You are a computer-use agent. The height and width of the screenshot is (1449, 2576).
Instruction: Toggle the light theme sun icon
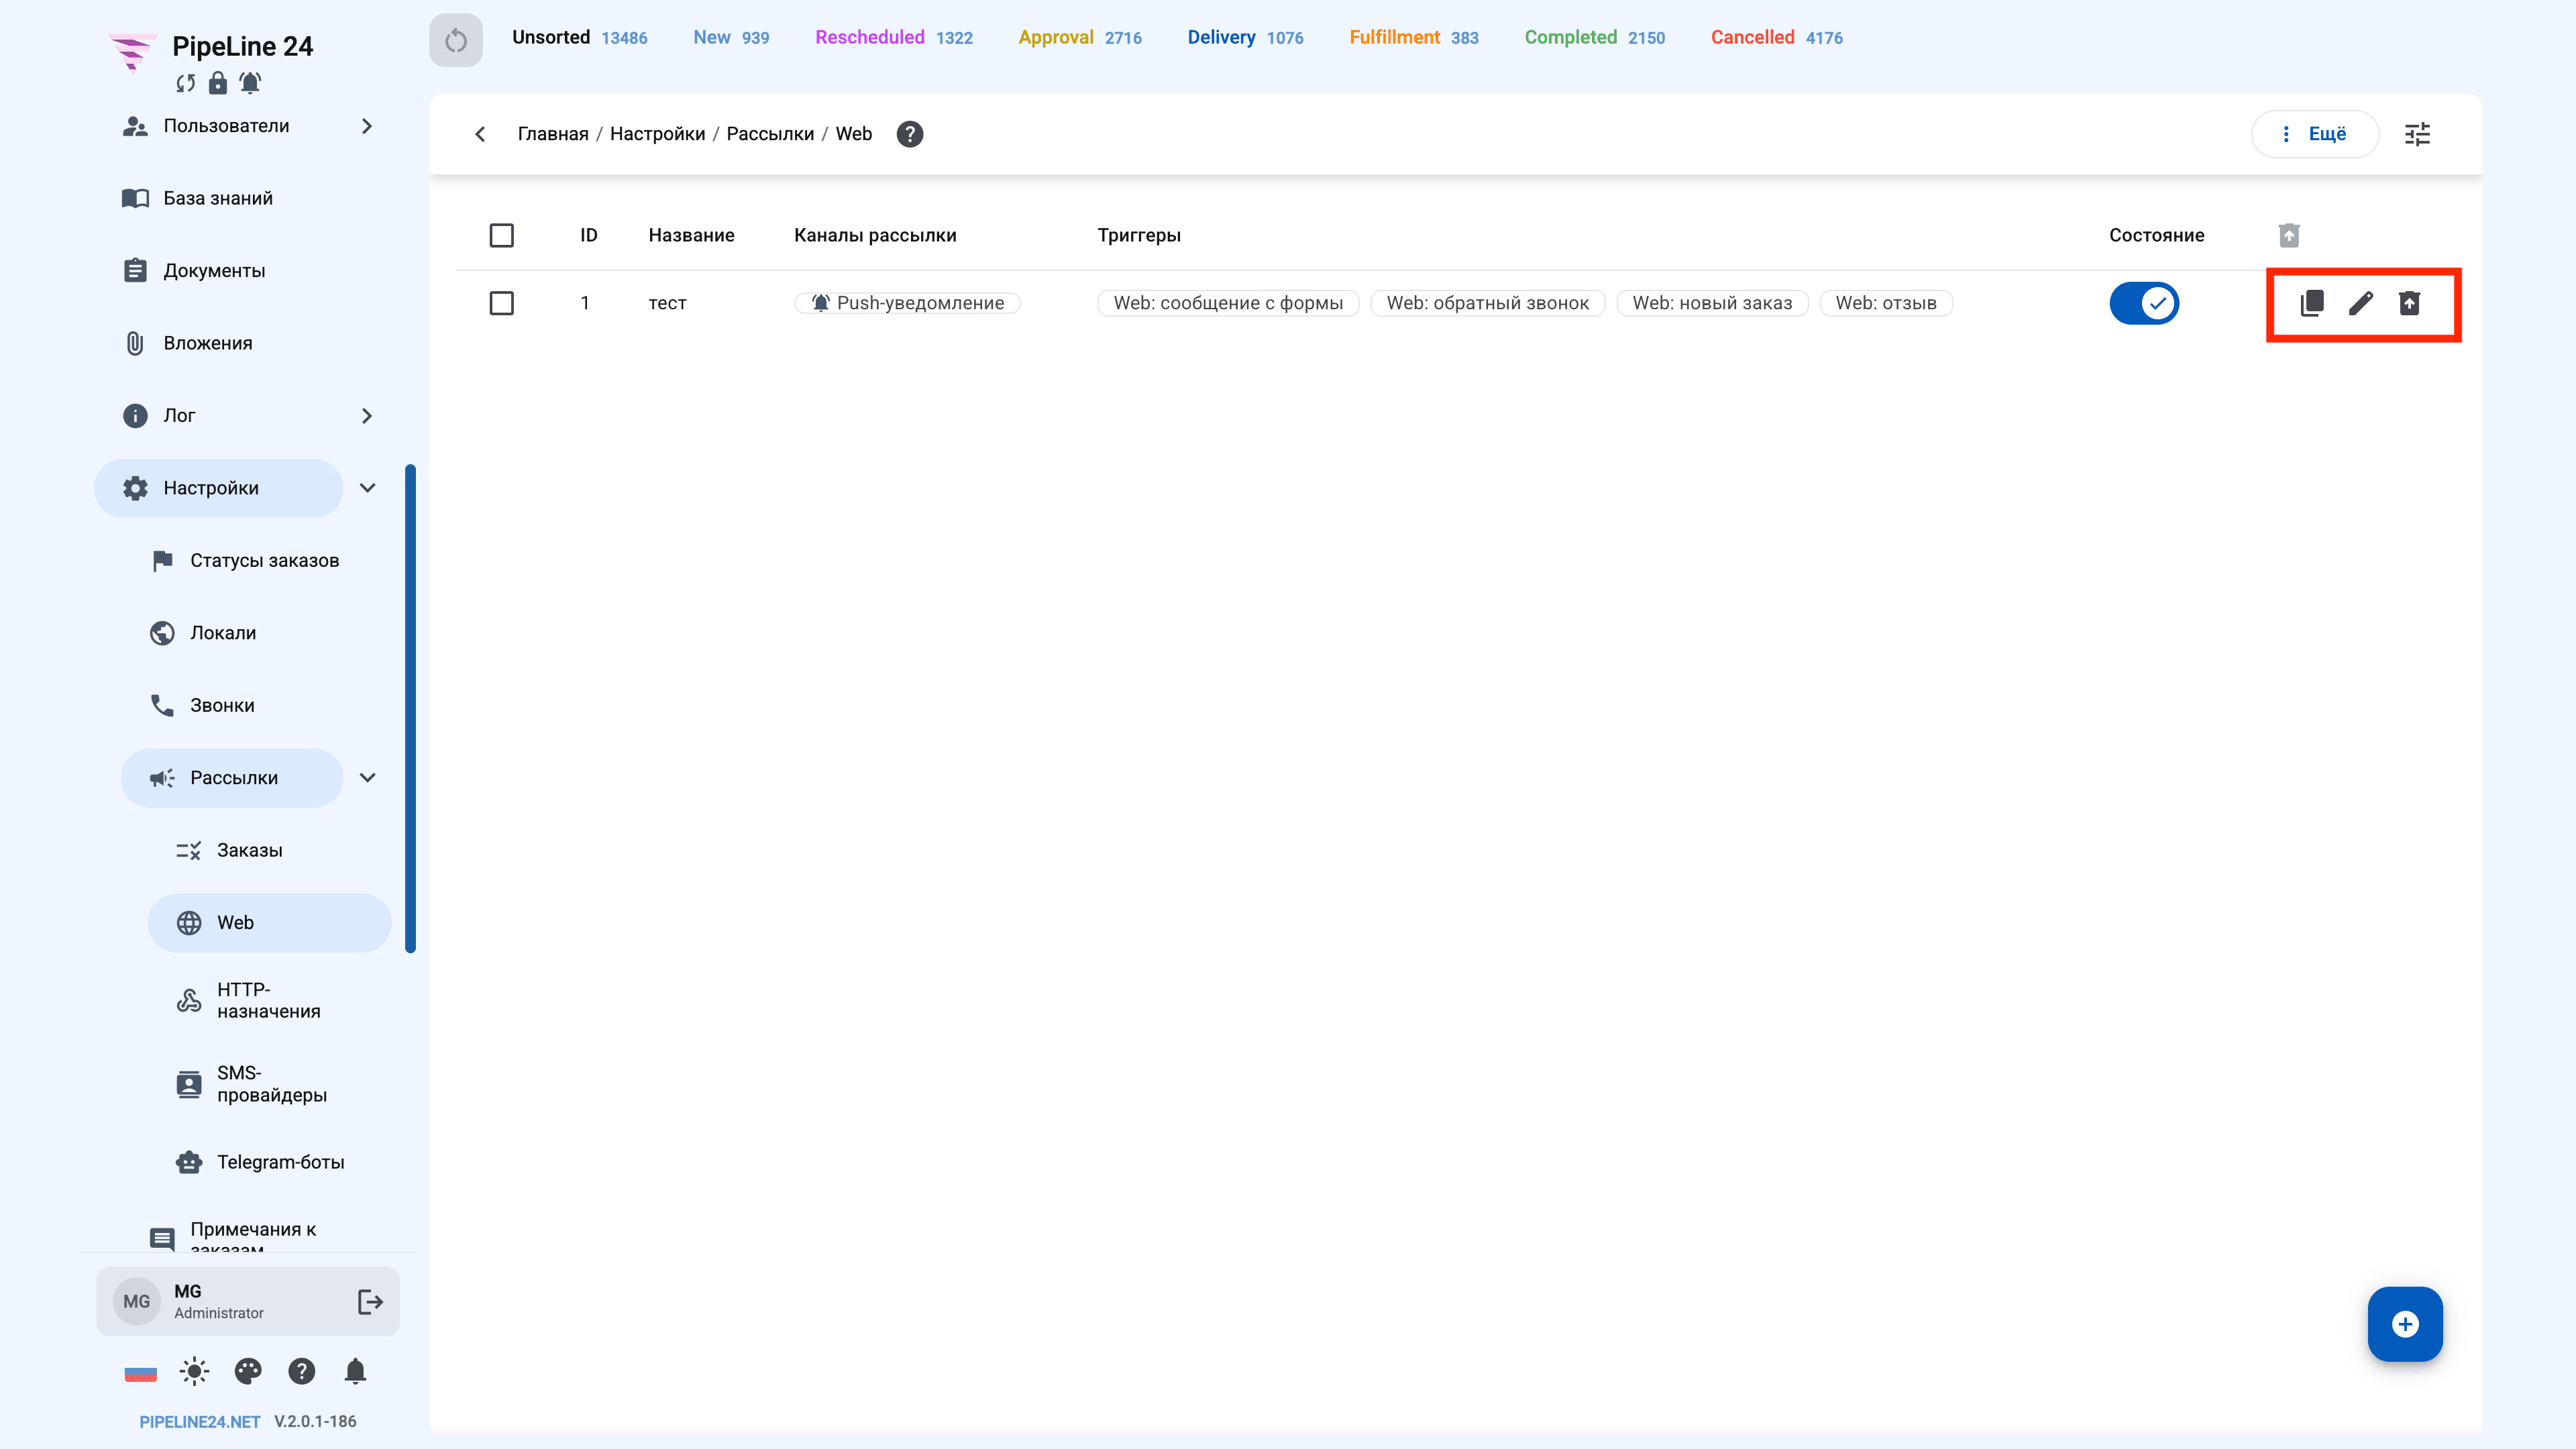click(194, 1371)
